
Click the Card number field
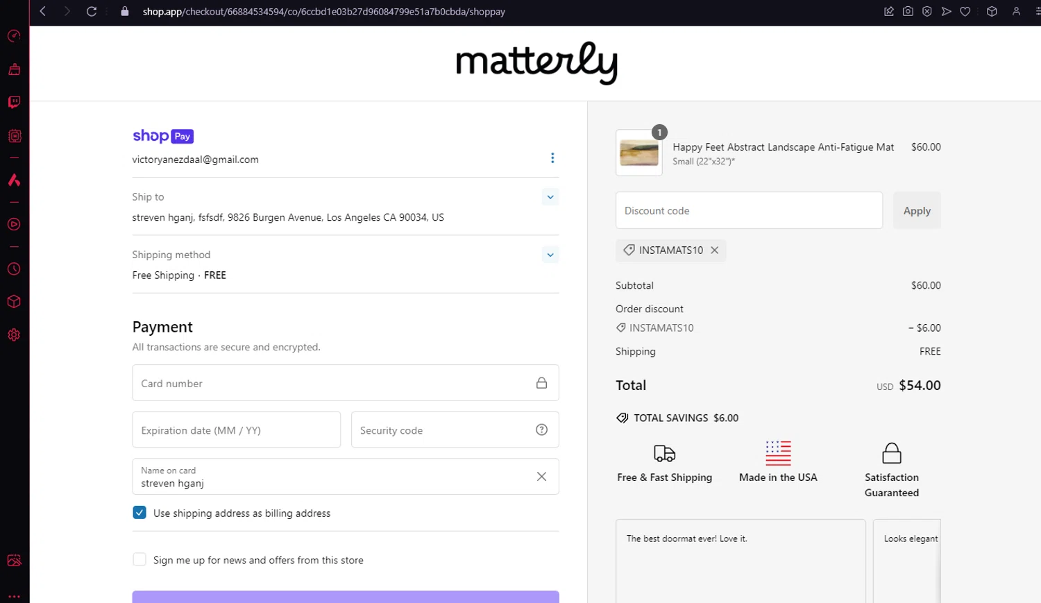(x=346, y=383)
